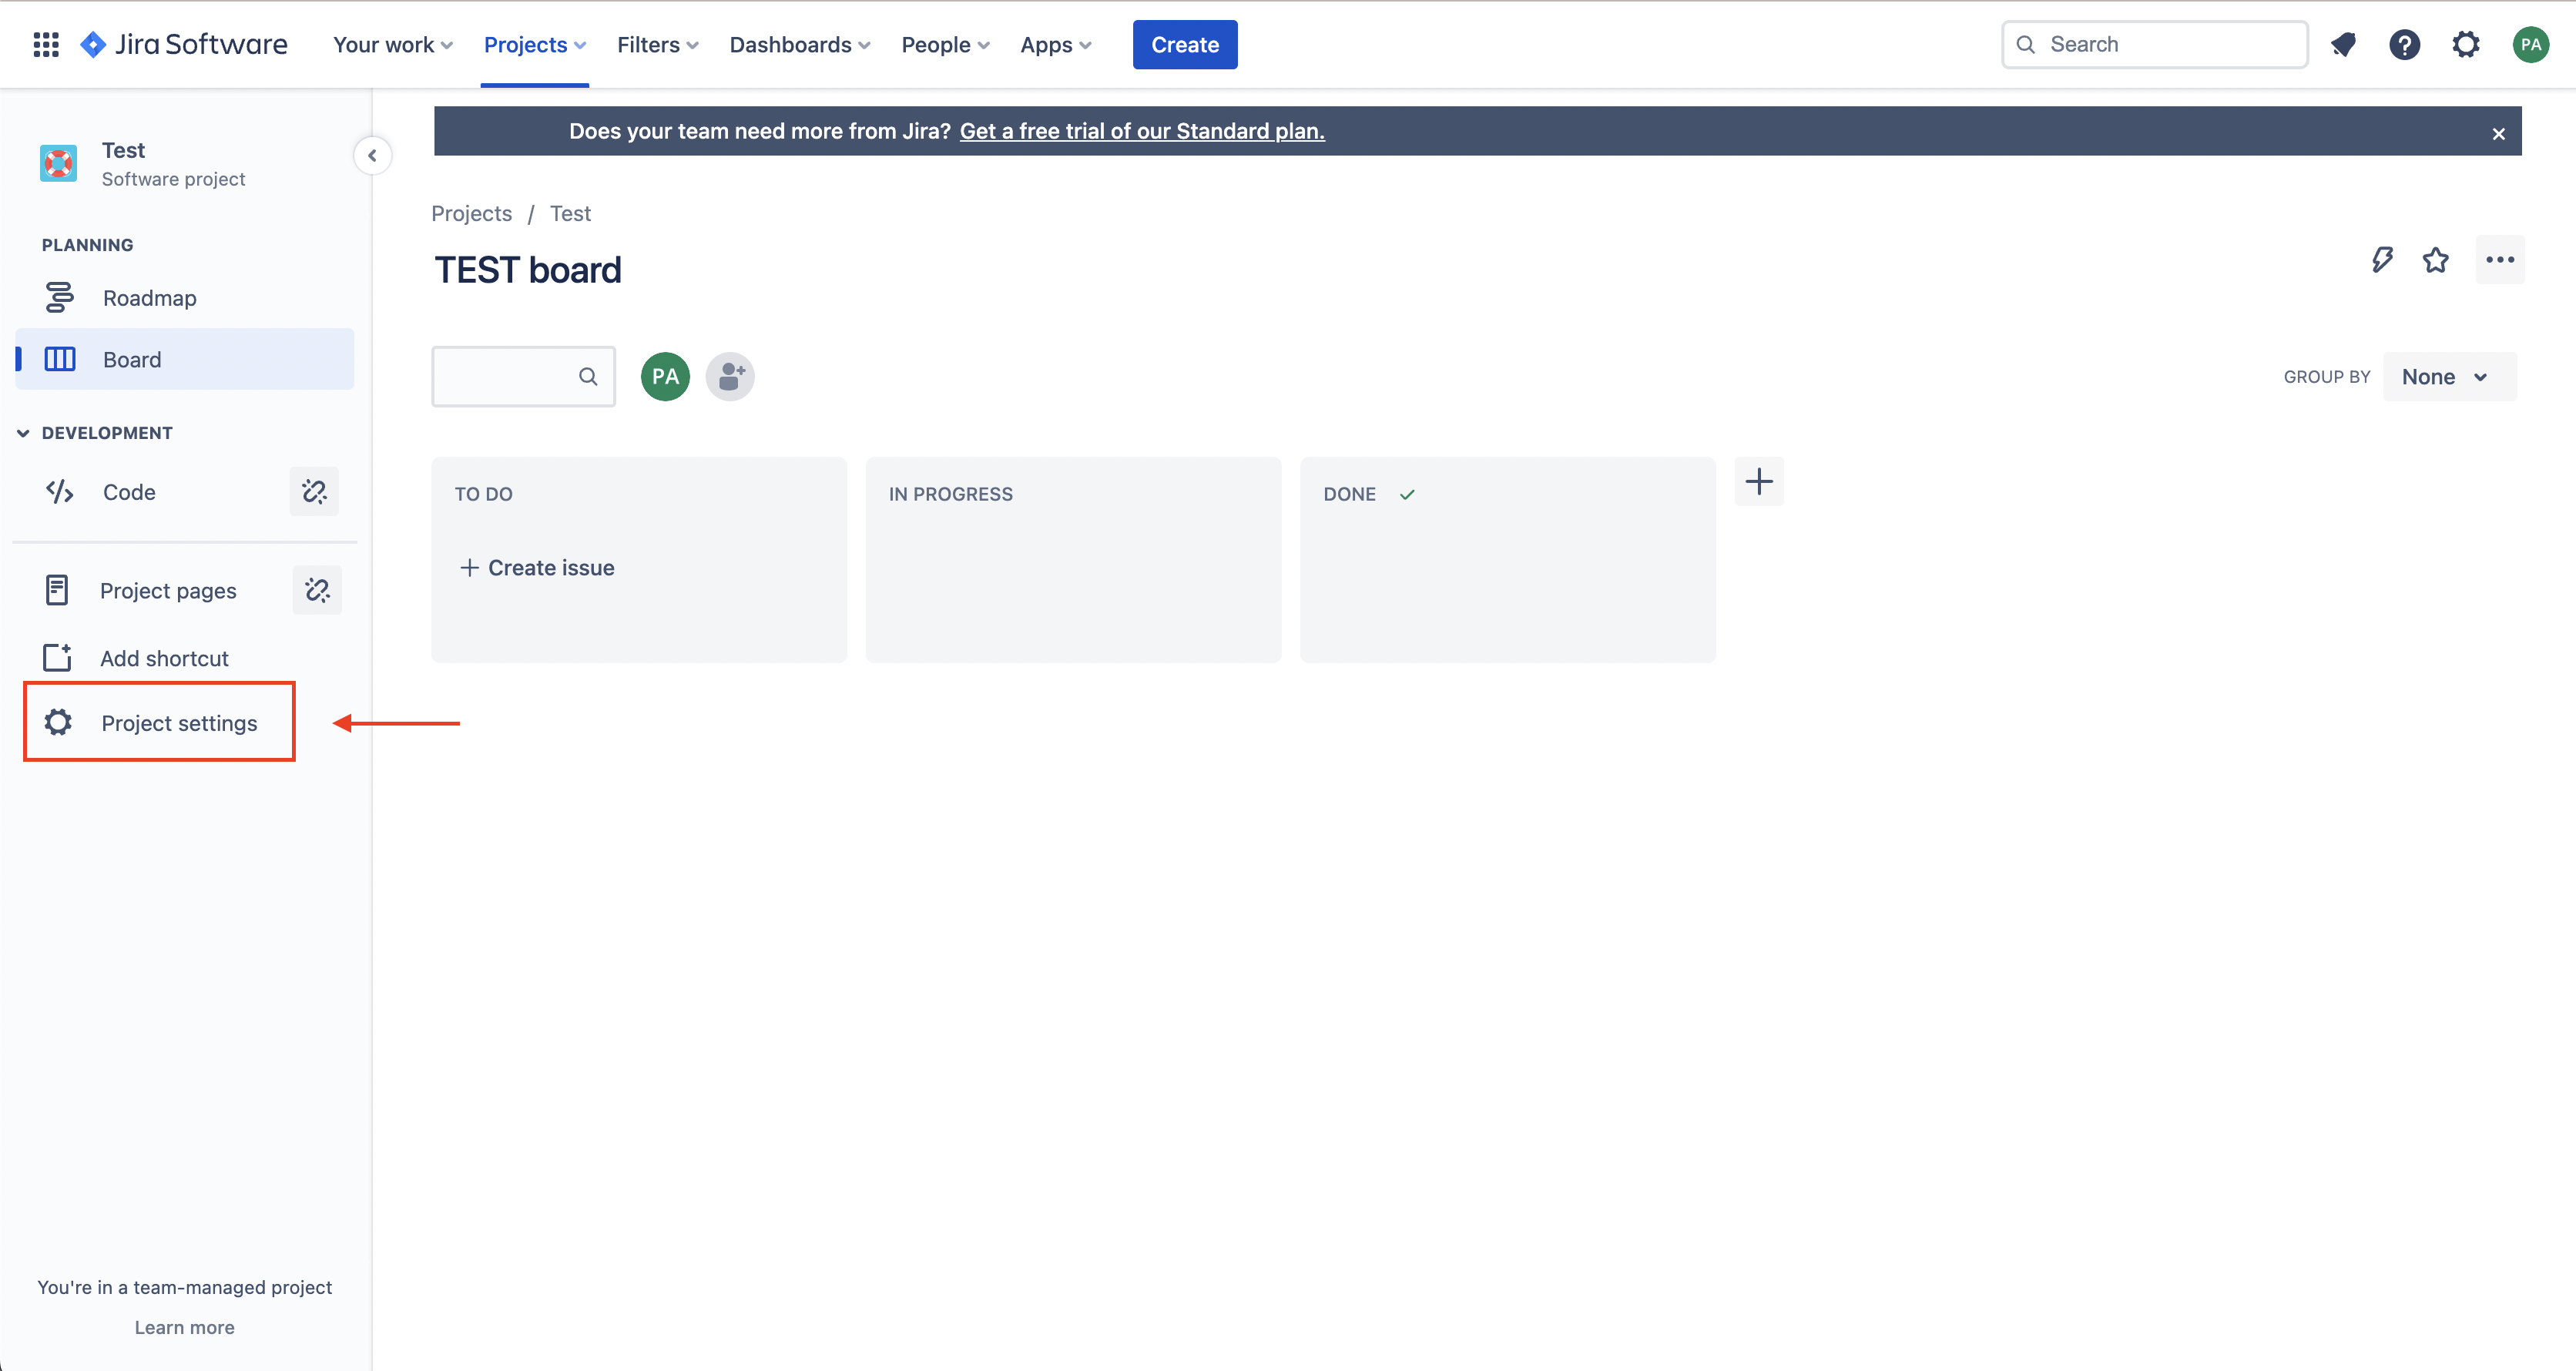The width and height of the screenshot is (2576, 1371).
Task: Expand People dropdown menu
Action: [945, 44]
